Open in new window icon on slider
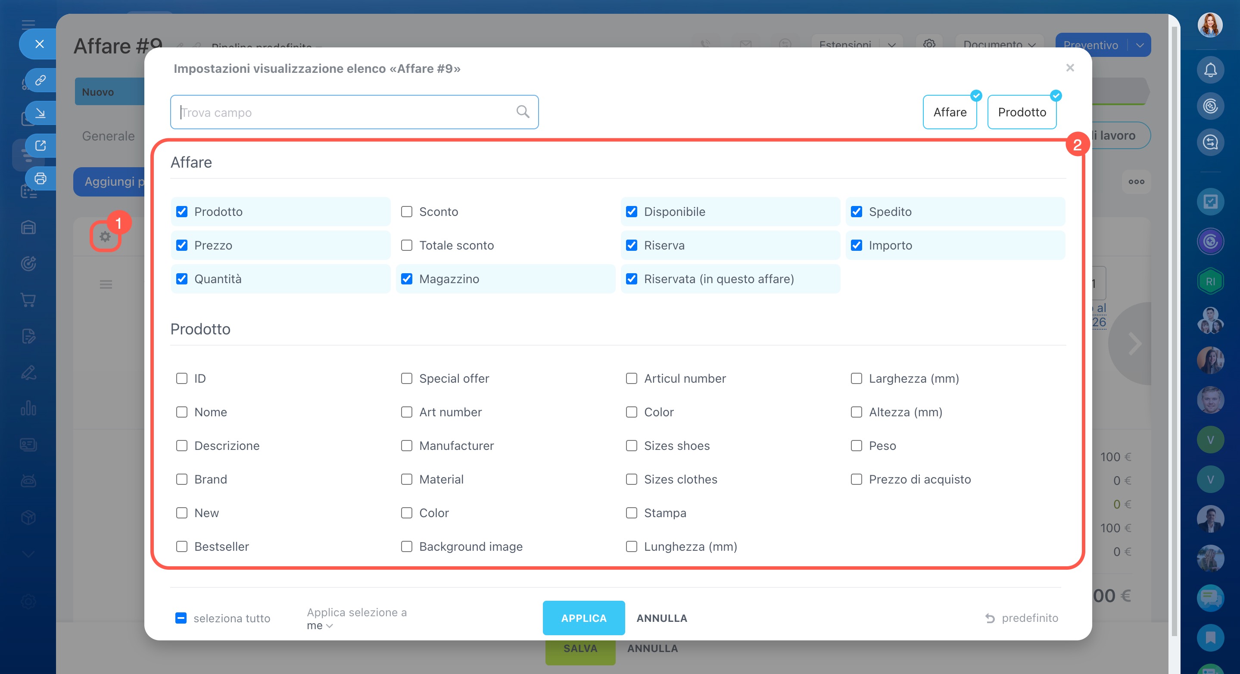The width and height of the screenshot is (1240, 674). point(41,145)
